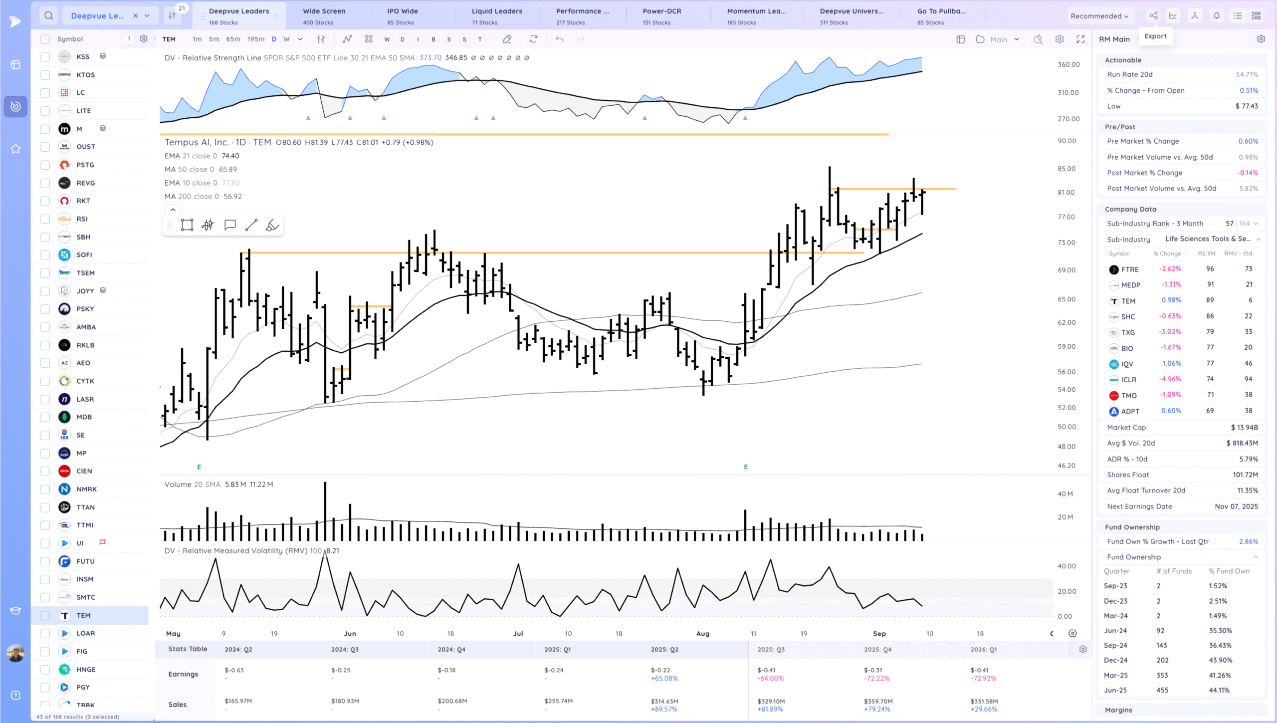Select the 5m timeframe

coord(213,39)
